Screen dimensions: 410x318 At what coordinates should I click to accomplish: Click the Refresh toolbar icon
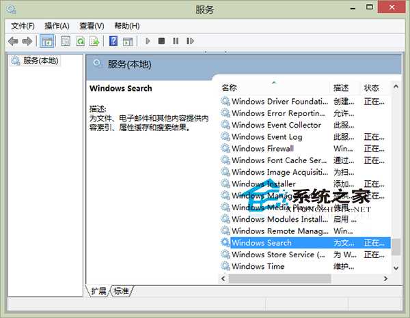(80, 41)
